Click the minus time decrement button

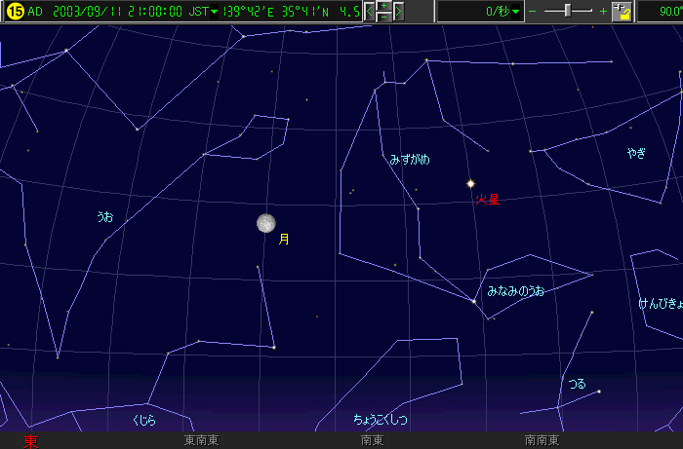(x=383, y=17)
